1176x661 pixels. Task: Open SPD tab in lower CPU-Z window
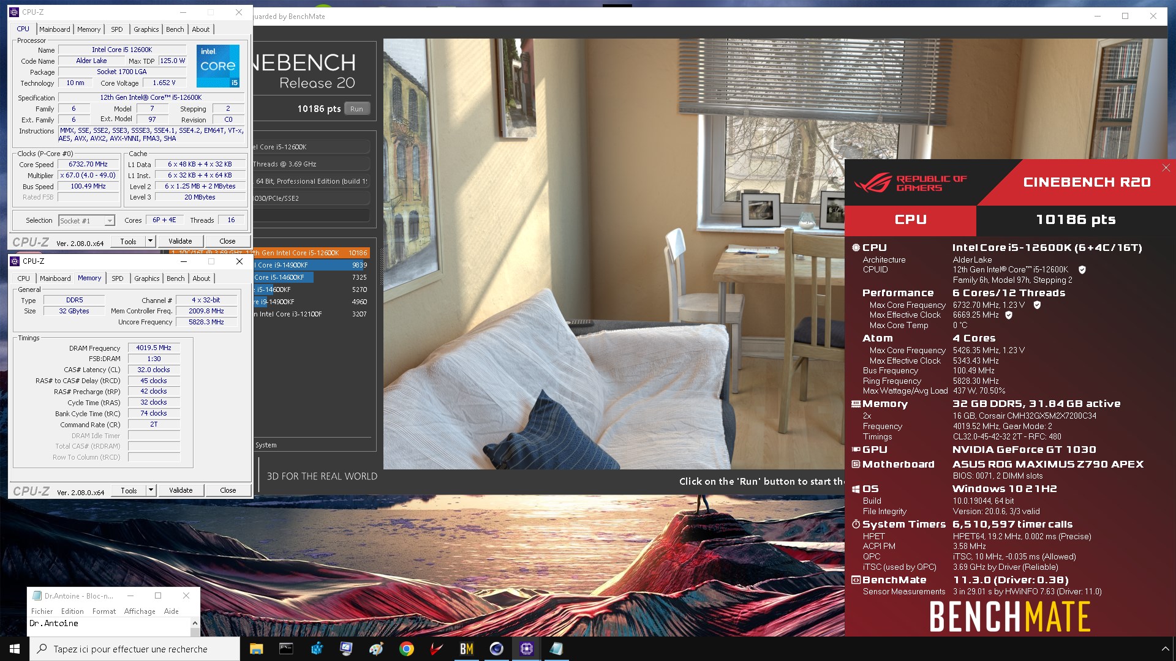pos(118,278)
